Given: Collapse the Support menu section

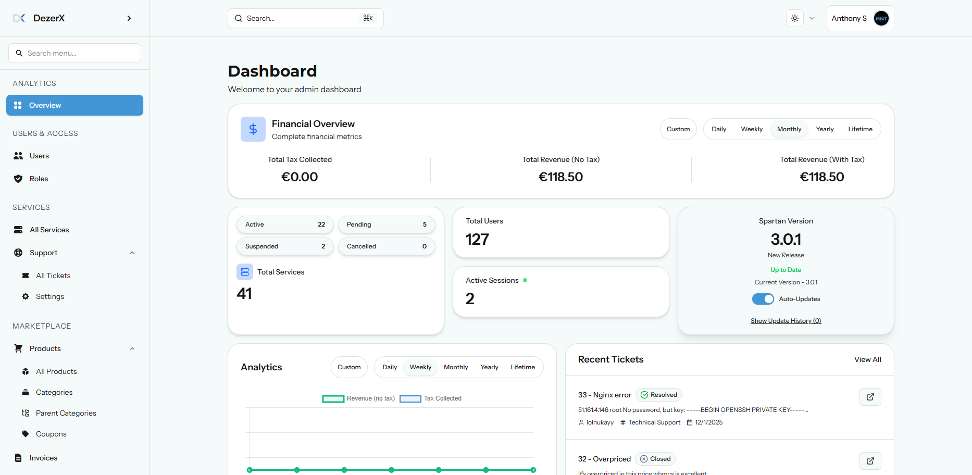Looking at the screenshot, I should click(132, 253).
